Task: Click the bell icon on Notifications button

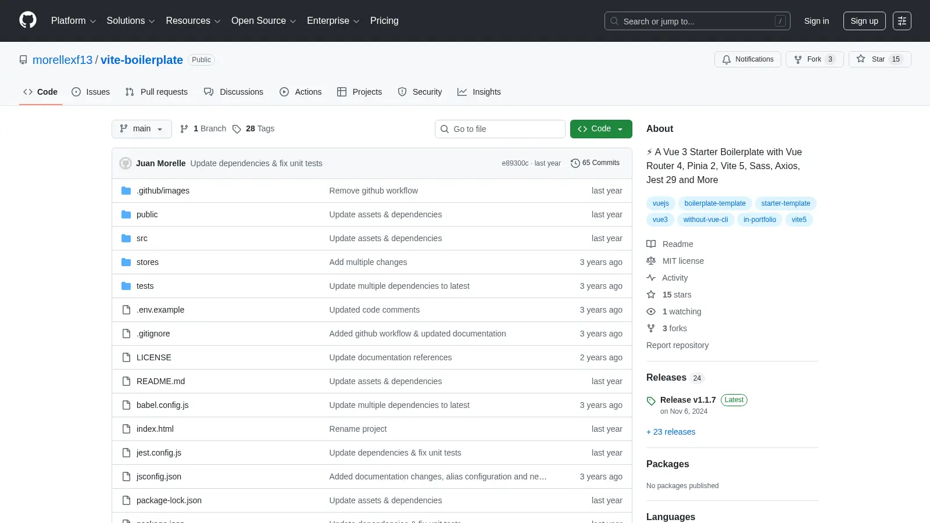Action: [x=727, y=59]
